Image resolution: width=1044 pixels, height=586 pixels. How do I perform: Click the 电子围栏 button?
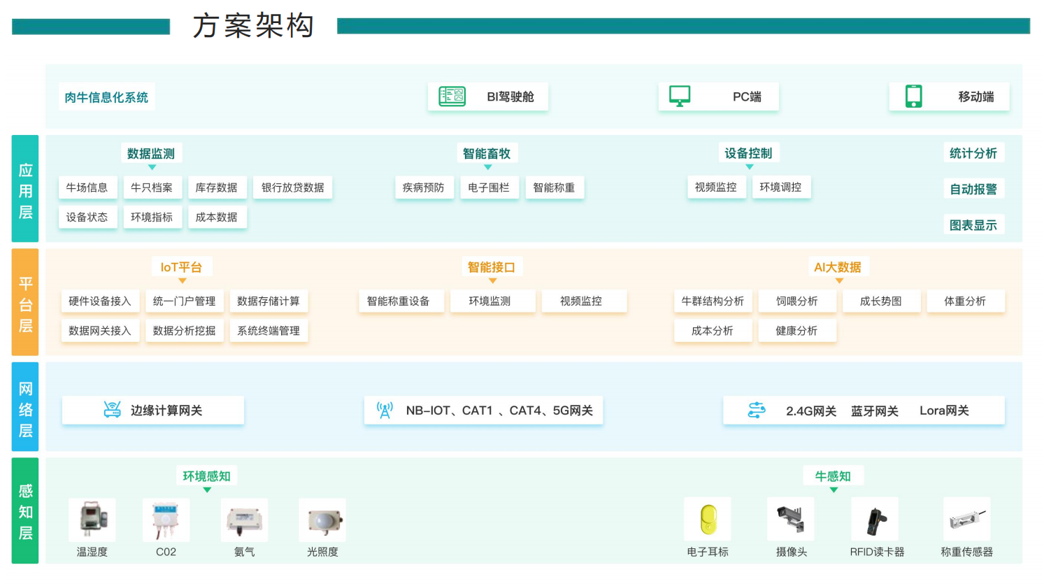pos(489,187)
